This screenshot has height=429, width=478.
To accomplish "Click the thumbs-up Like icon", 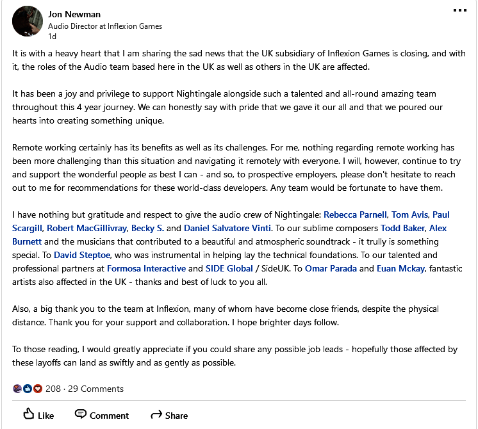I will point(29,414).
